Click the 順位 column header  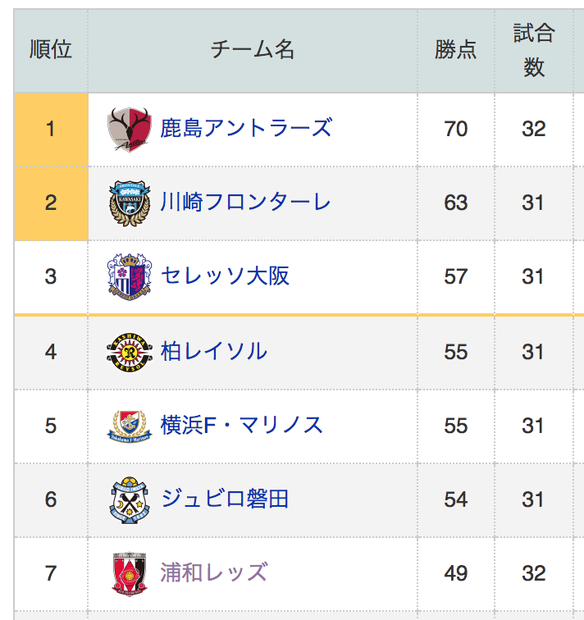[x=51, y=51]
